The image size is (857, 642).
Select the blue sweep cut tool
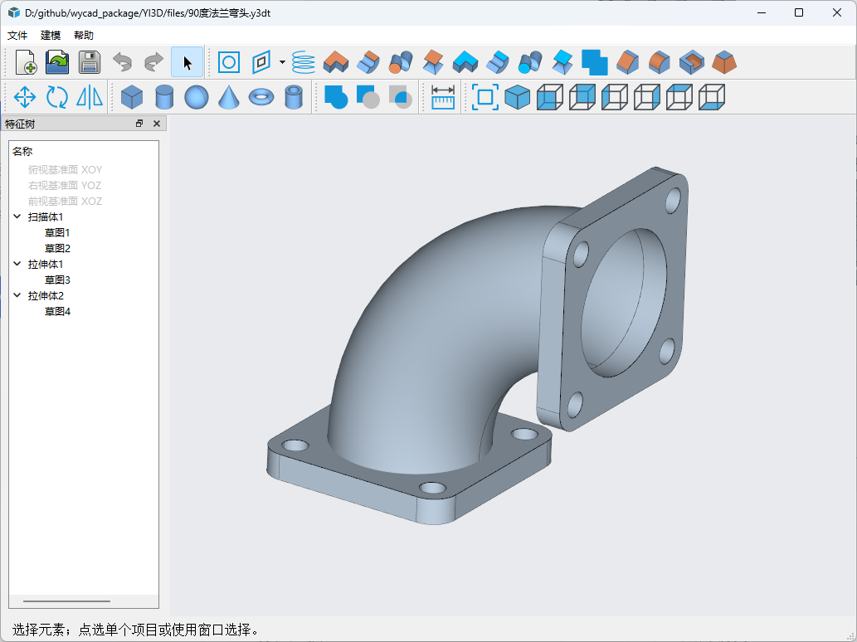(x=530, y=62)
